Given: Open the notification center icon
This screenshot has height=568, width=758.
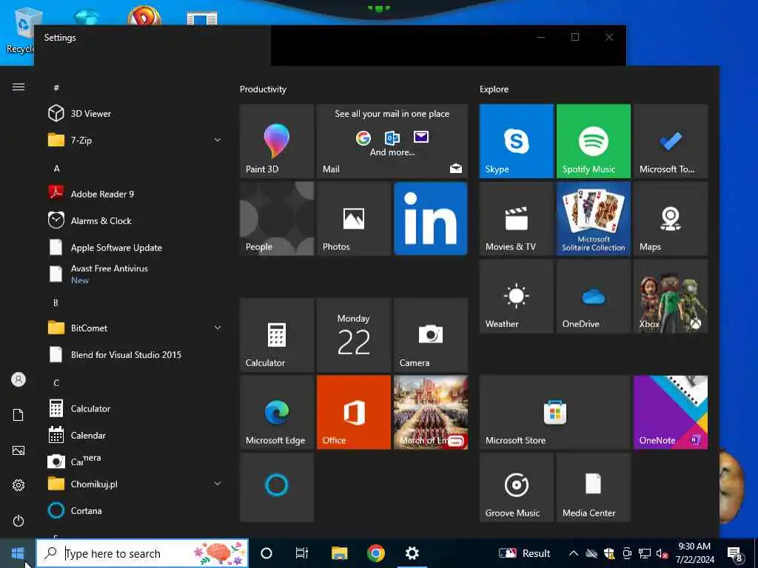Looking at the screenshot, I should pos(735,555).
